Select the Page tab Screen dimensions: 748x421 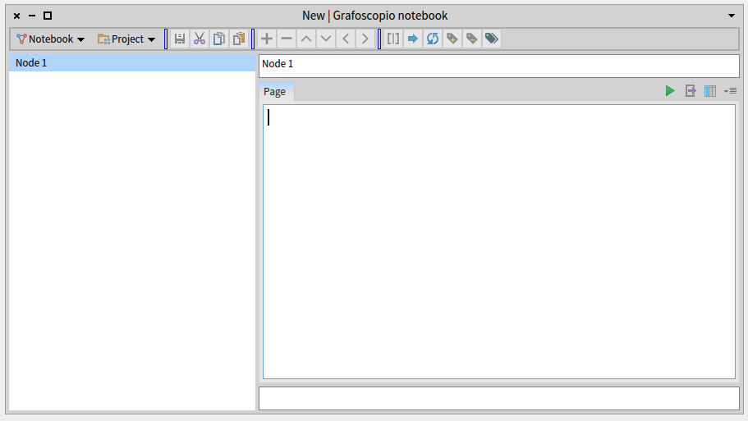pos(275,92)
